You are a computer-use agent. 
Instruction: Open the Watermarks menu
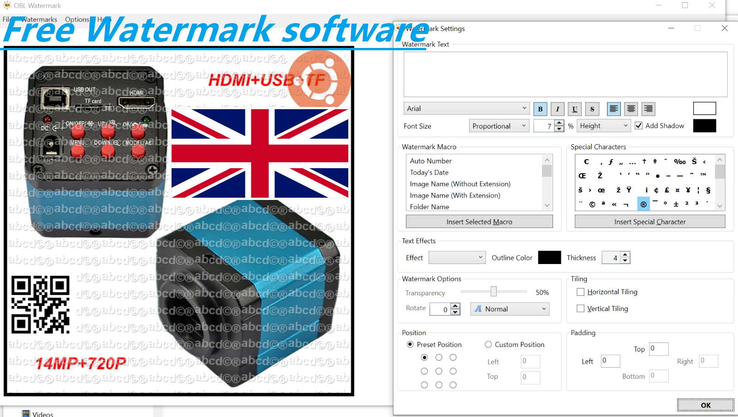point(39,19)
